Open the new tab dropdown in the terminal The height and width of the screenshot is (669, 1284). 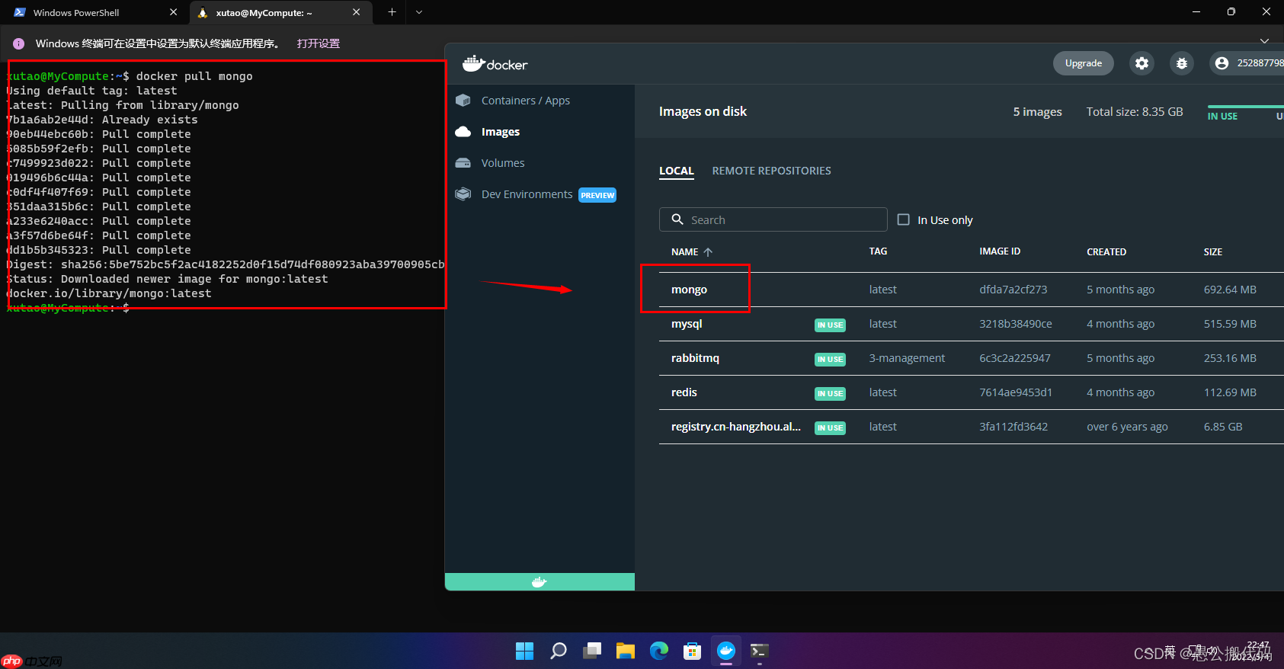click(419, 12)
